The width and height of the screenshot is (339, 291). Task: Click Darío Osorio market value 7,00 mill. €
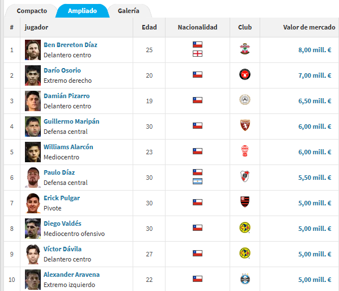315,75
